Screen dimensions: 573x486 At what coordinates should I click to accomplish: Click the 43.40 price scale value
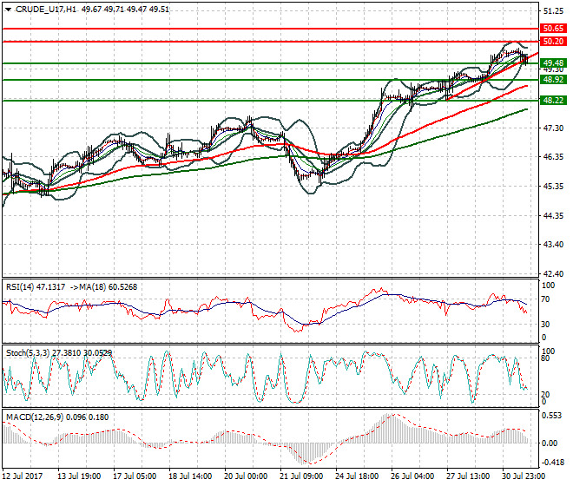pos(553,244)
